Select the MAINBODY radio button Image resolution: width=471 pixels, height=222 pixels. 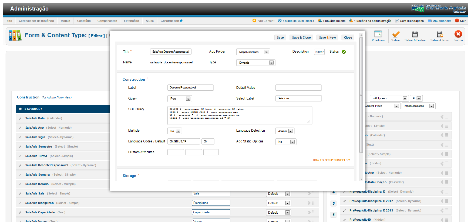[20, 109]
